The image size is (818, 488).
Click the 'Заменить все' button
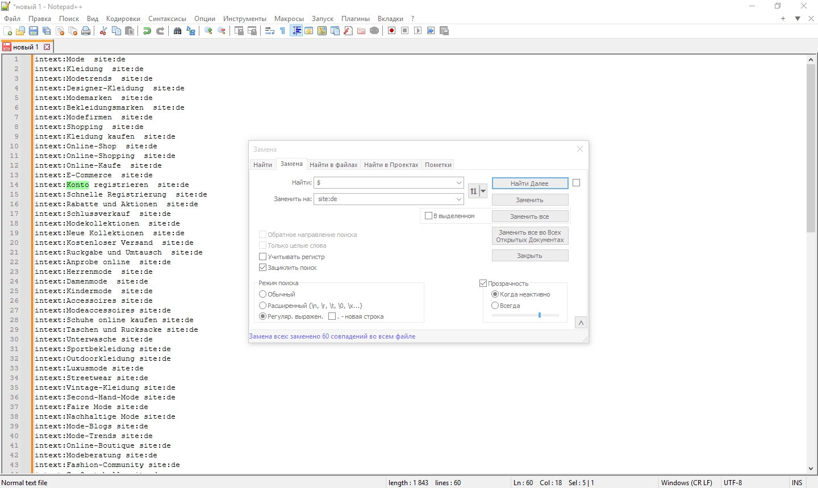point(530,216)
